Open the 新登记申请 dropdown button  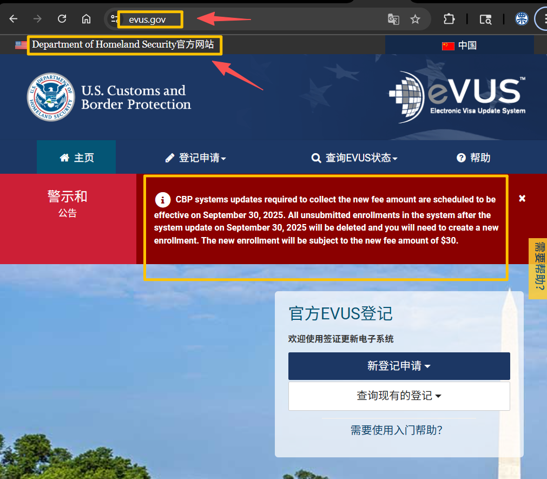pos(399,366)
